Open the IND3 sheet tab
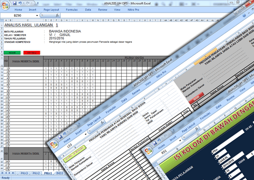 (x=60, y=173)
